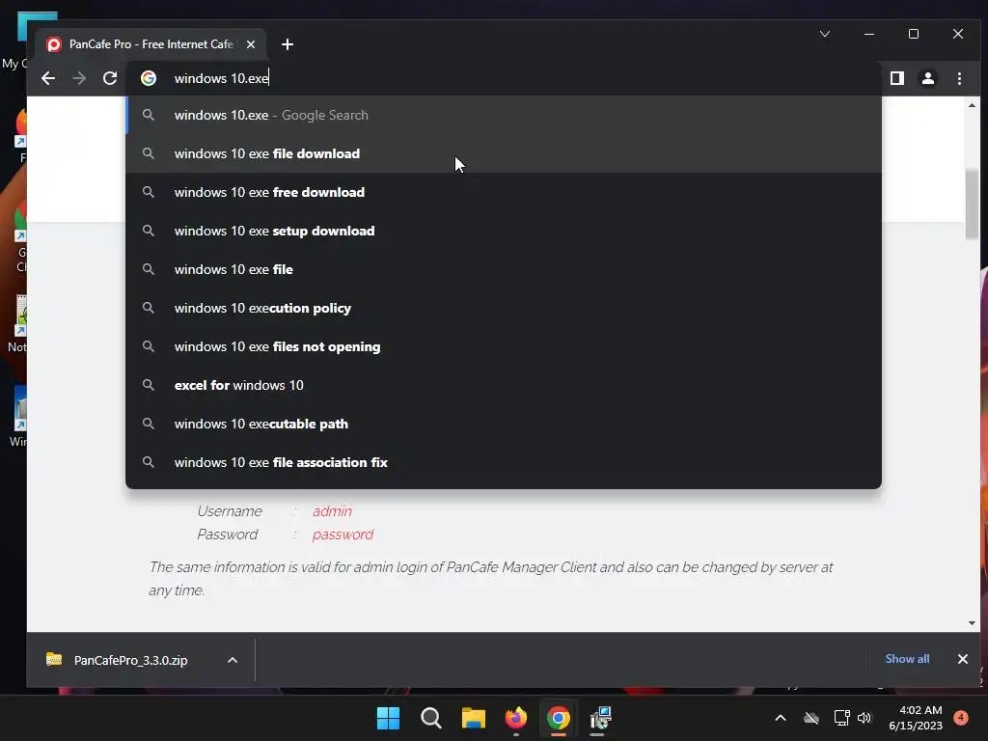Click the scrollbar down arrow
Viewport: 988px width, 741px height.
tap(972, 623)
